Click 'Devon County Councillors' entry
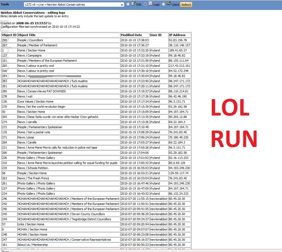This screenshot has height=252, width=282. pyautogui.click(x=61, y=214)
